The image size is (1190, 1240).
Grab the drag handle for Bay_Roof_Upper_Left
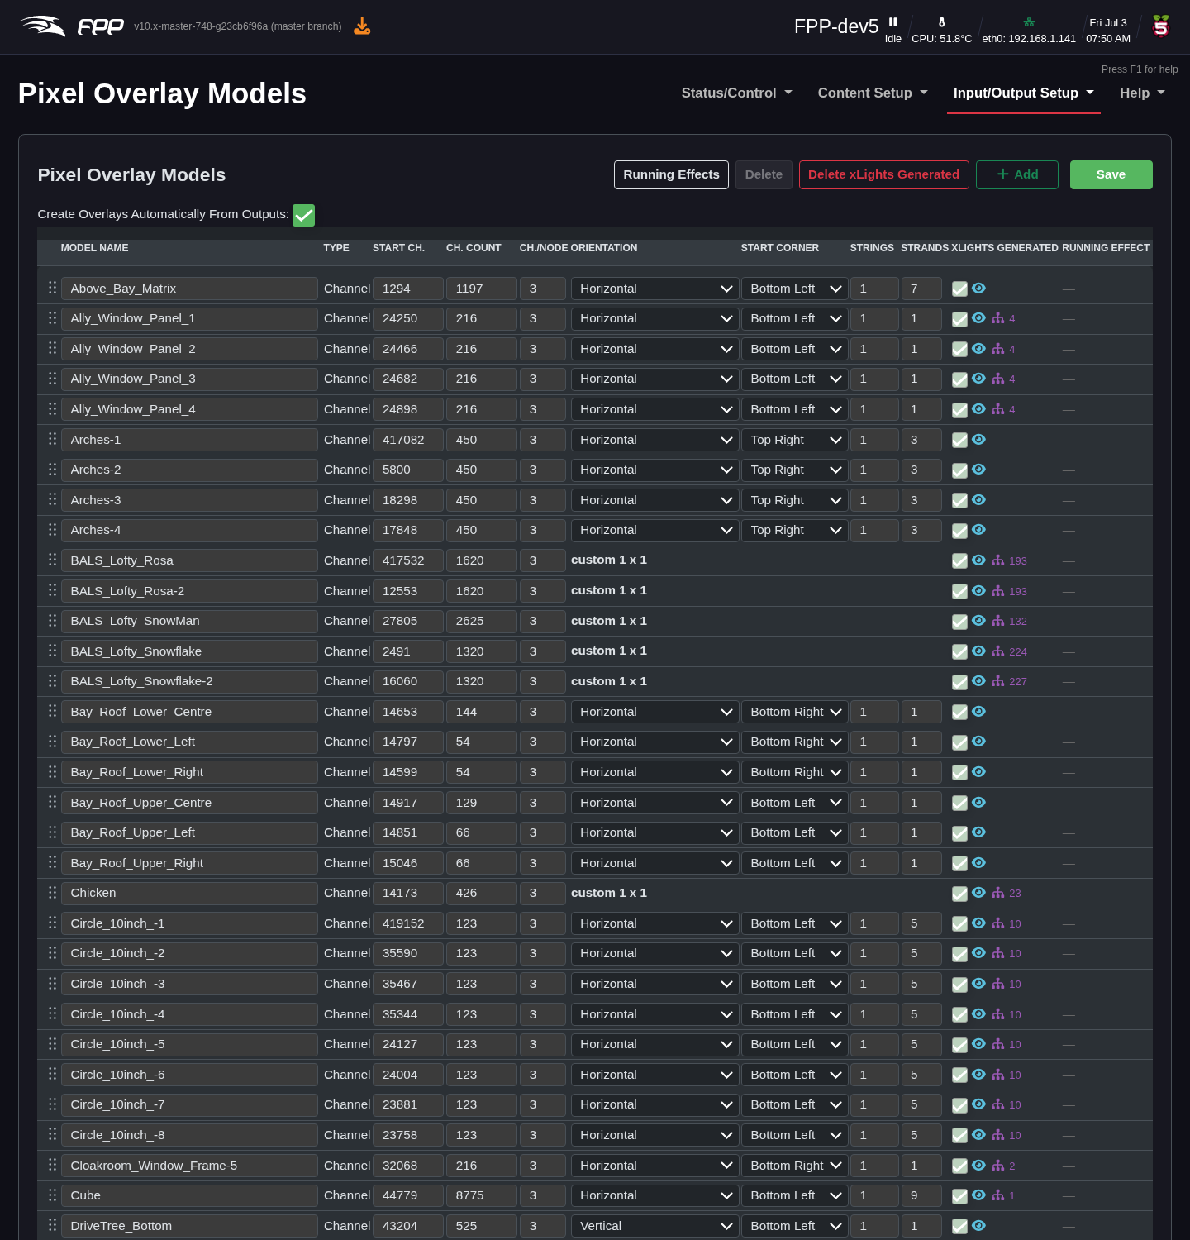coord(52,832)
